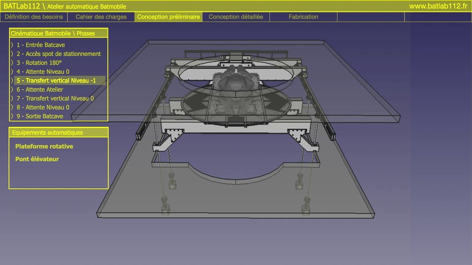Select phase 2 - Accès spot de stationnement

pyautogui.click(x=59, y=54)
